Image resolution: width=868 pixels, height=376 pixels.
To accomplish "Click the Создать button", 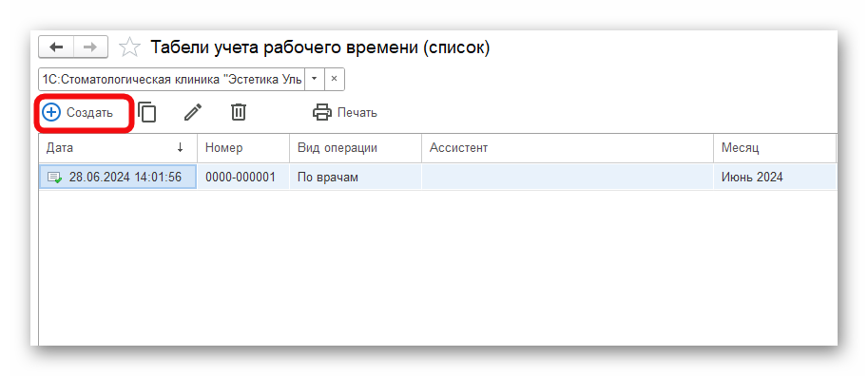I will tap(78, 113).
